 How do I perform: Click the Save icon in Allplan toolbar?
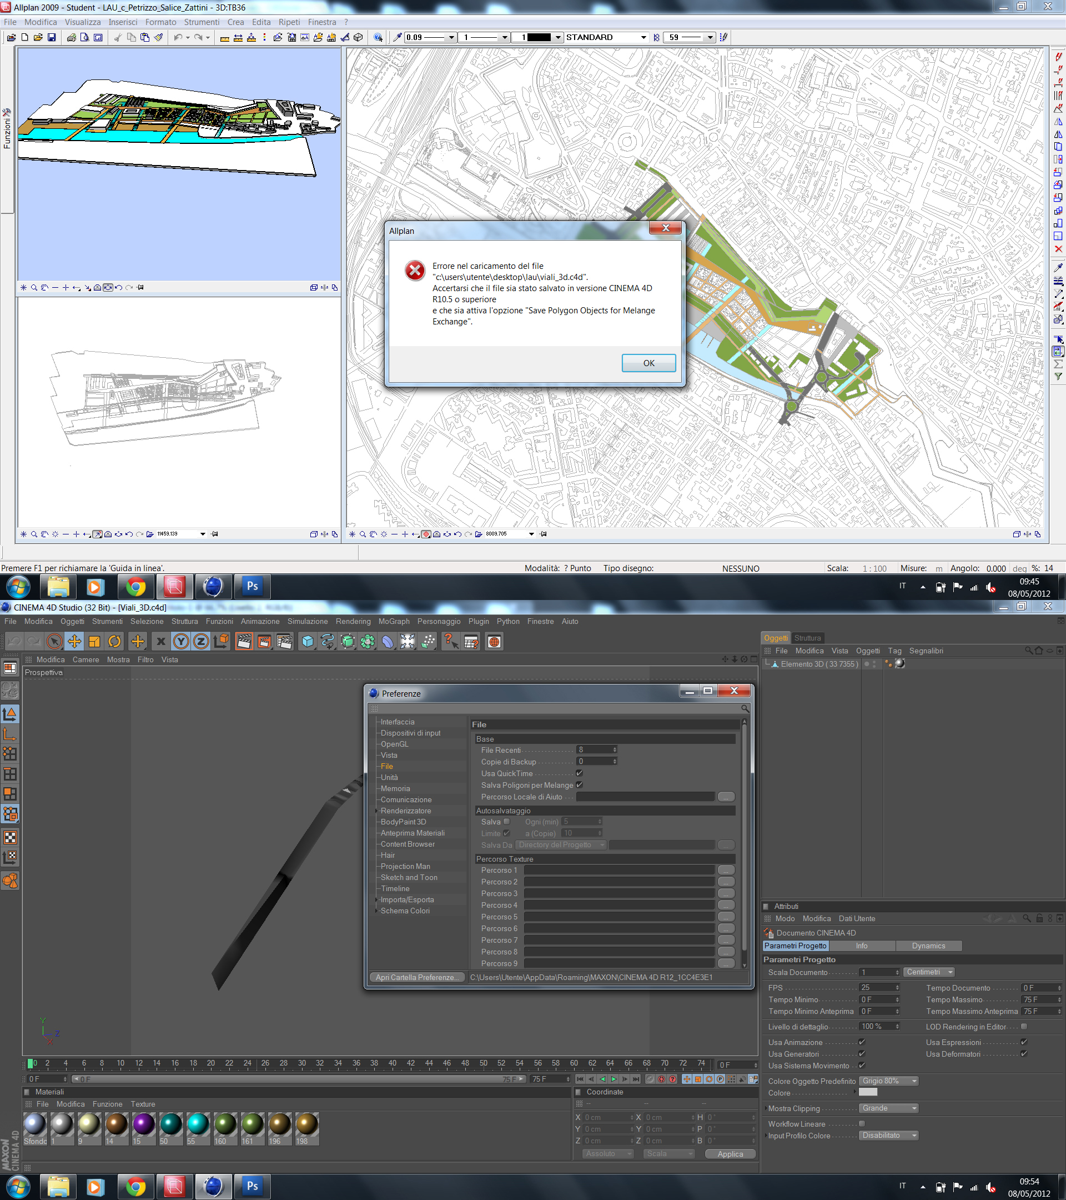52,38
